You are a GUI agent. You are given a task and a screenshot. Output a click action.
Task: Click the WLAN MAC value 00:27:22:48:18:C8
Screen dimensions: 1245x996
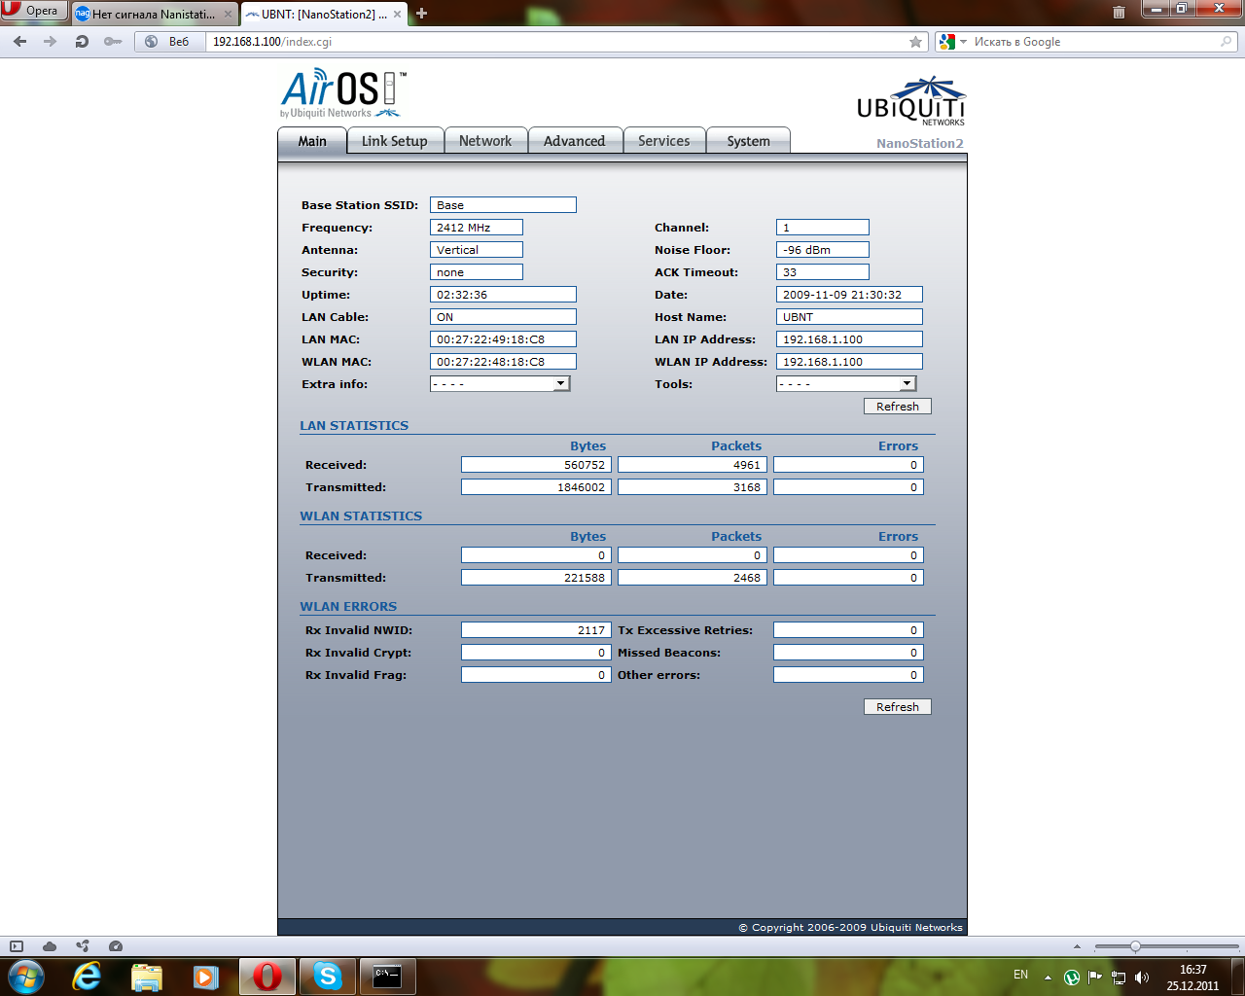503,362
